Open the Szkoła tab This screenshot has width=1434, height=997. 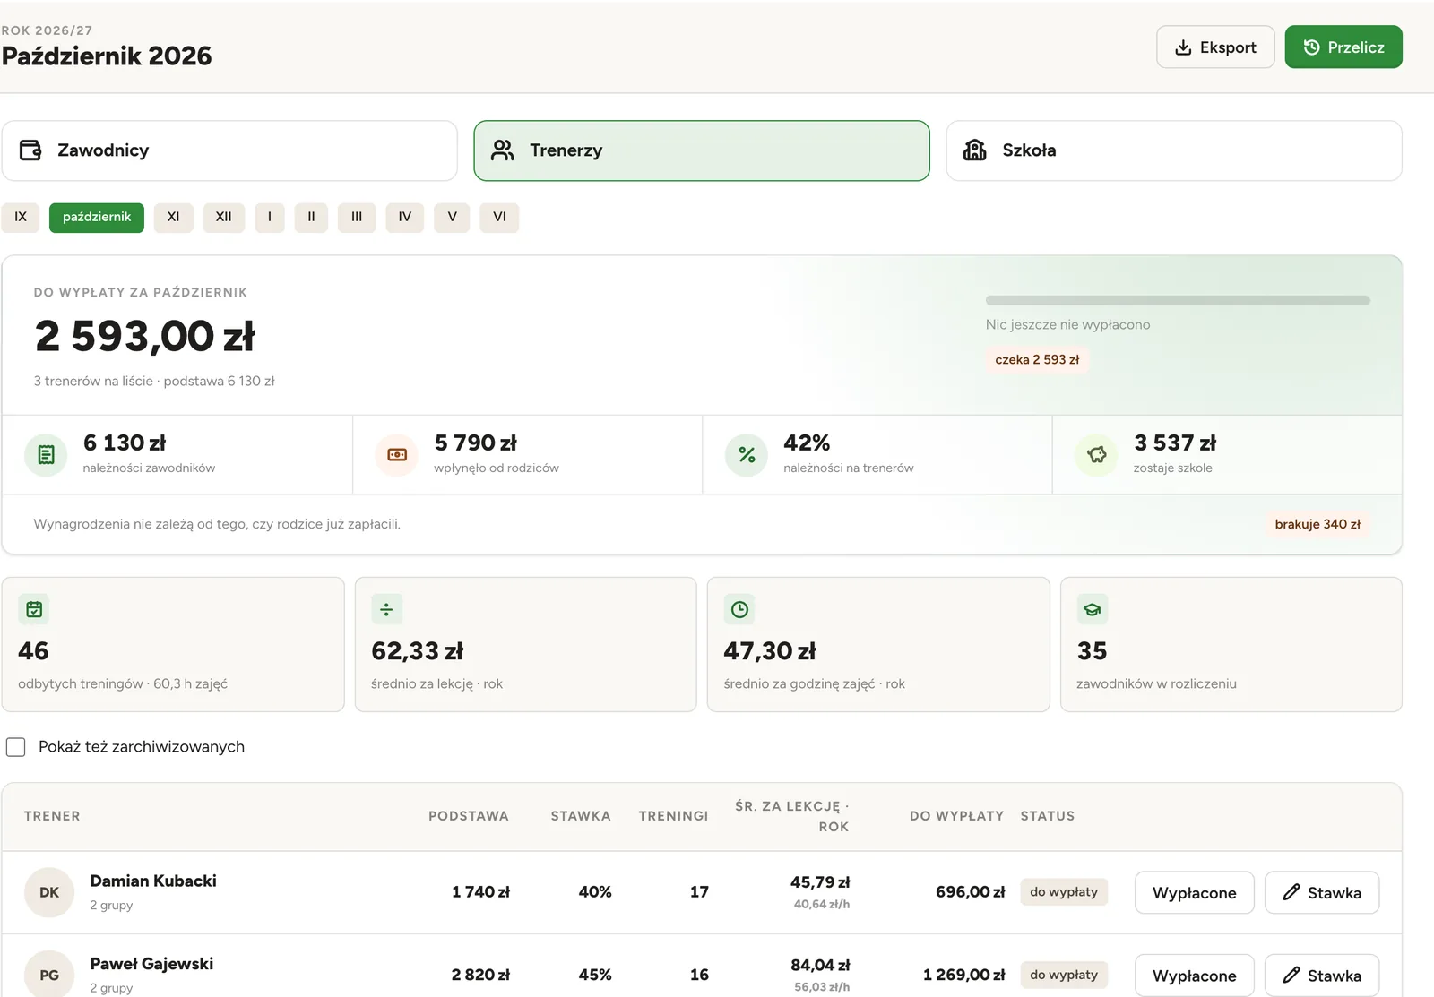[1174, 150]
